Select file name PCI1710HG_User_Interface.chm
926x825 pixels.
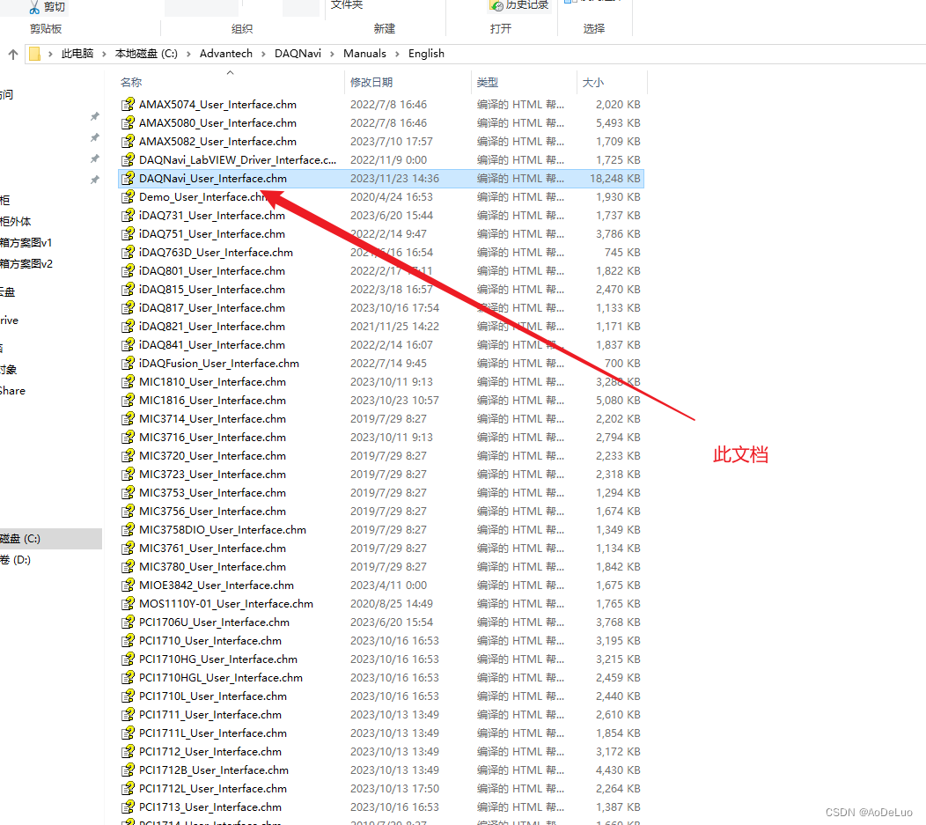[x=218, y=659]
